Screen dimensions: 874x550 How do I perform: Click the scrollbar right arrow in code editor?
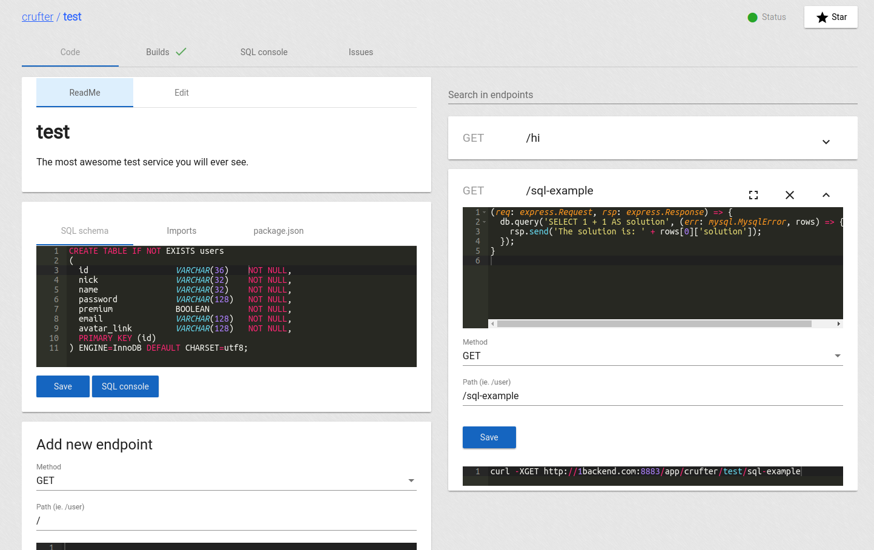click(838, 324)
